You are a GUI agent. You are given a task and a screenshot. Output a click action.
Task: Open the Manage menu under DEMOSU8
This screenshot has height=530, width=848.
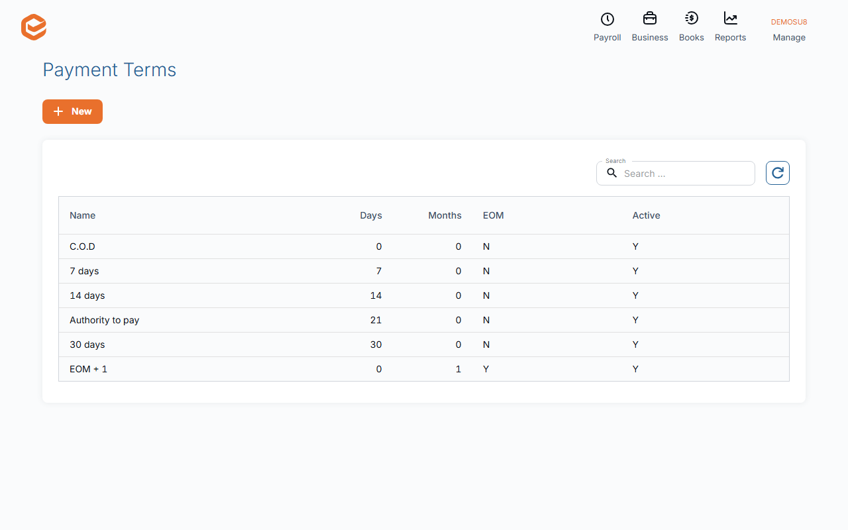pyautogui.click(x=789, y=38)
